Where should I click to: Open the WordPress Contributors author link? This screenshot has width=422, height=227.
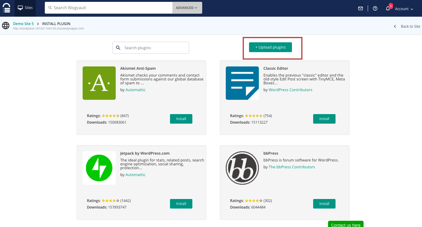coord(290,90)
